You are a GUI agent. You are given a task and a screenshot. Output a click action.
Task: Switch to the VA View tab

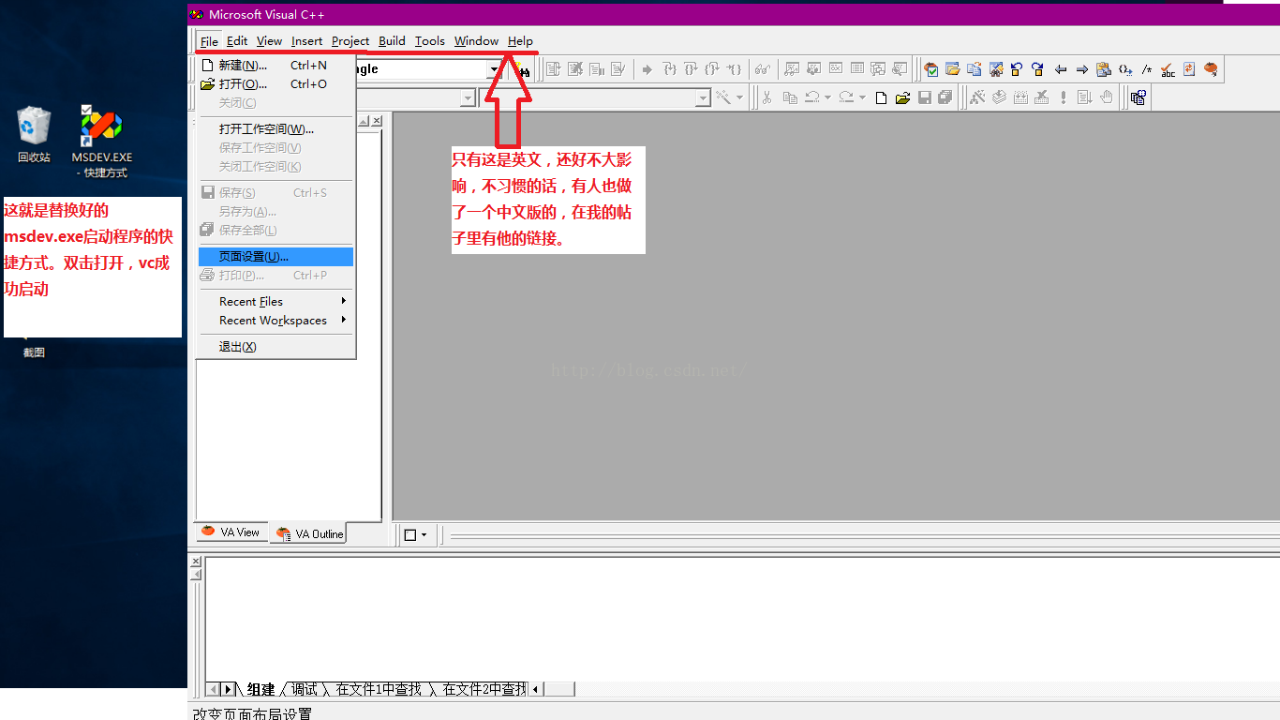click(231, 532)
